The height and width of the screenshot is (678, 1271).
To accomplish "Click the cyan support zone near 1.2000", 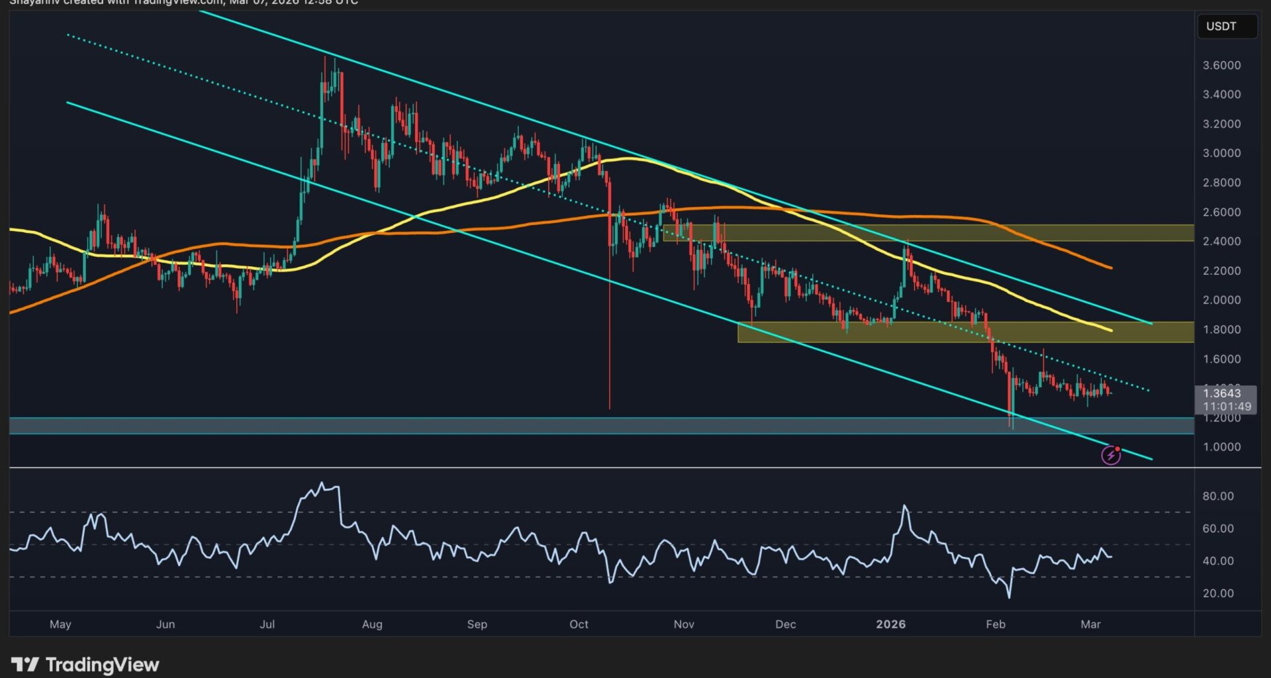I will (x=596, y=426).
